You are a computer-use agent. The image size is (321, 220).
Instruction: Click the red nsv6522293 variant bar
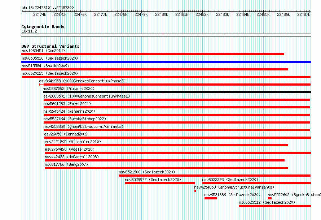click(256, 183)
